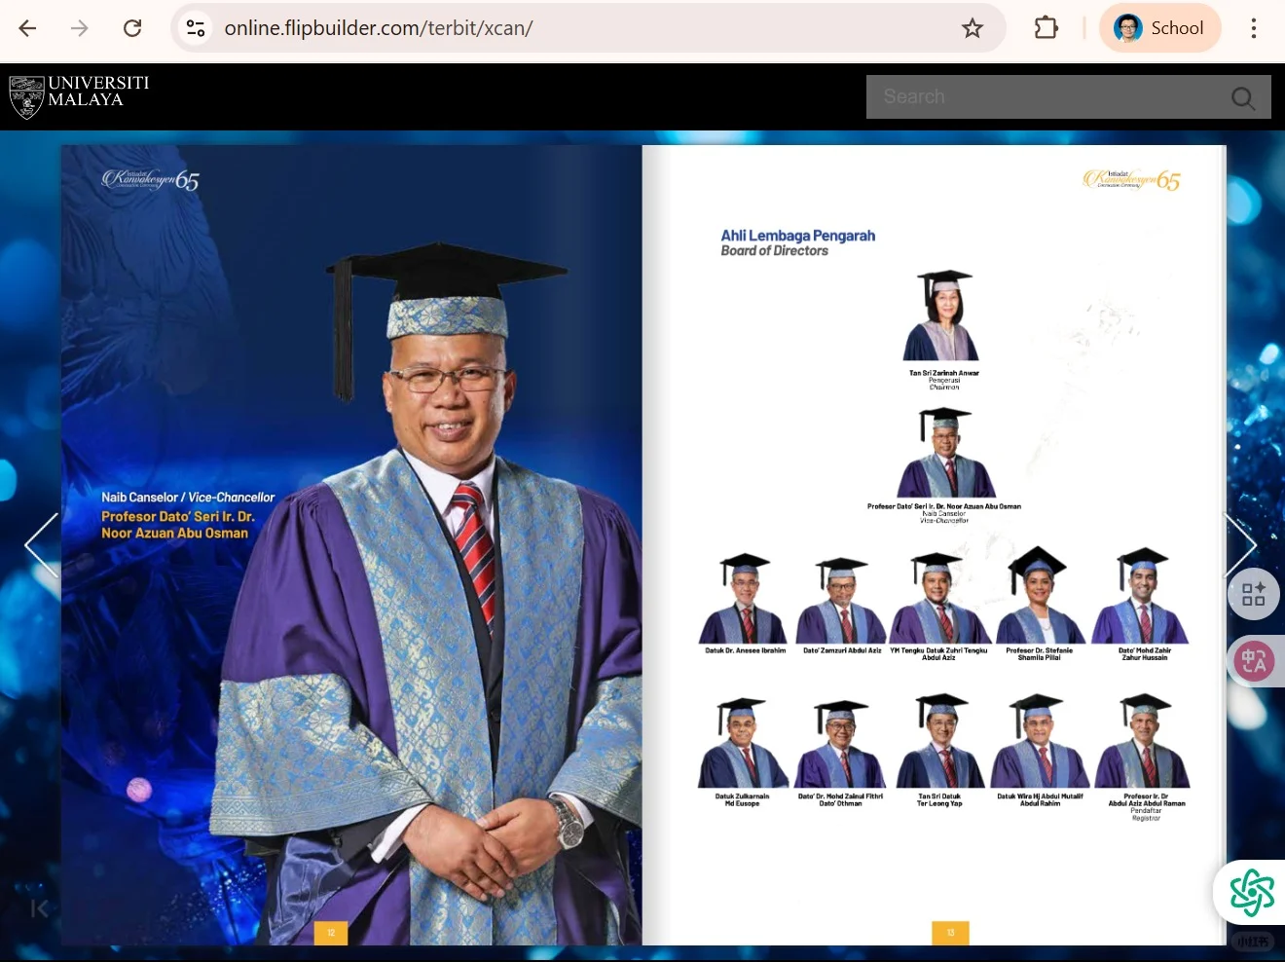Open the School profile menu
Screen dimensions: 1285x962
1160,27
